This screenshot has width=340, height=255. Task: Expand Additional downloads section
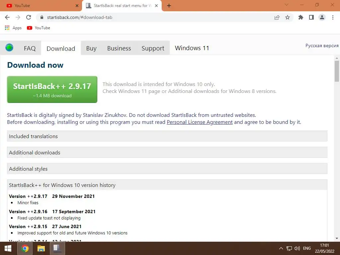click(167, 152)
